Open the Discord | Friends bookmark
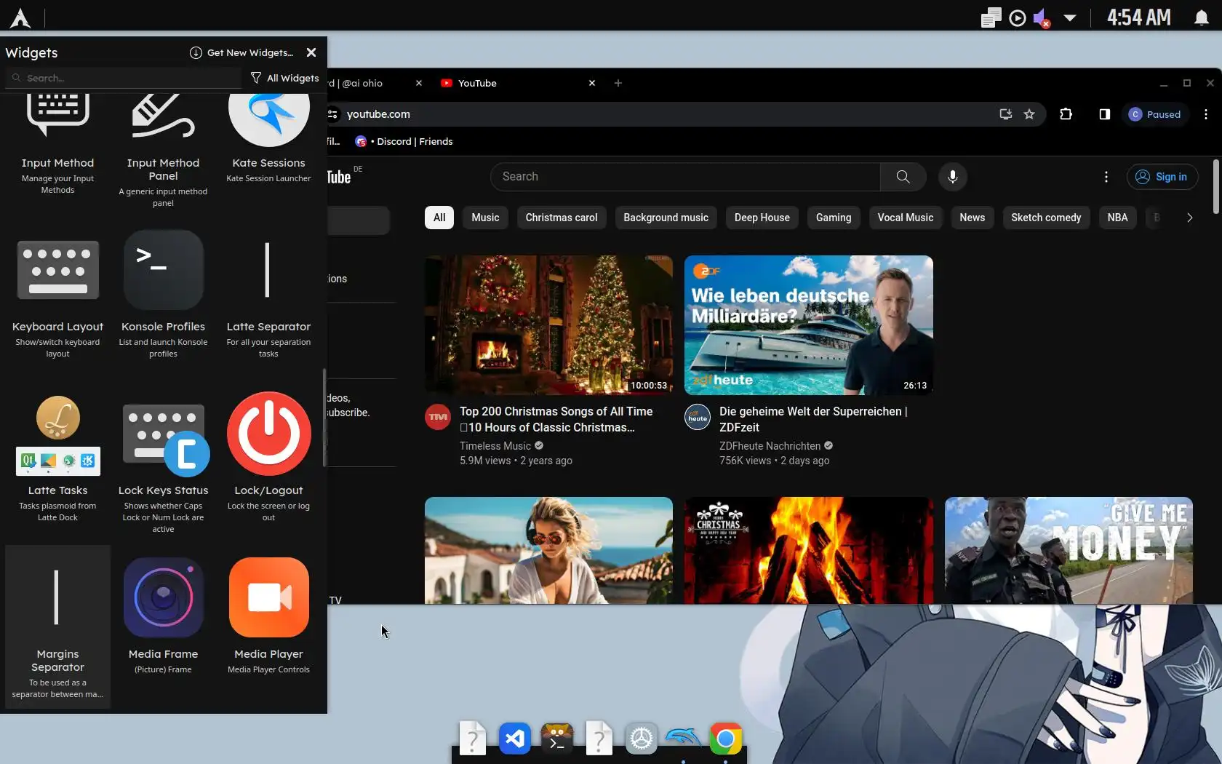This screenshot has height=764, width=1222. tap(404, 141)
